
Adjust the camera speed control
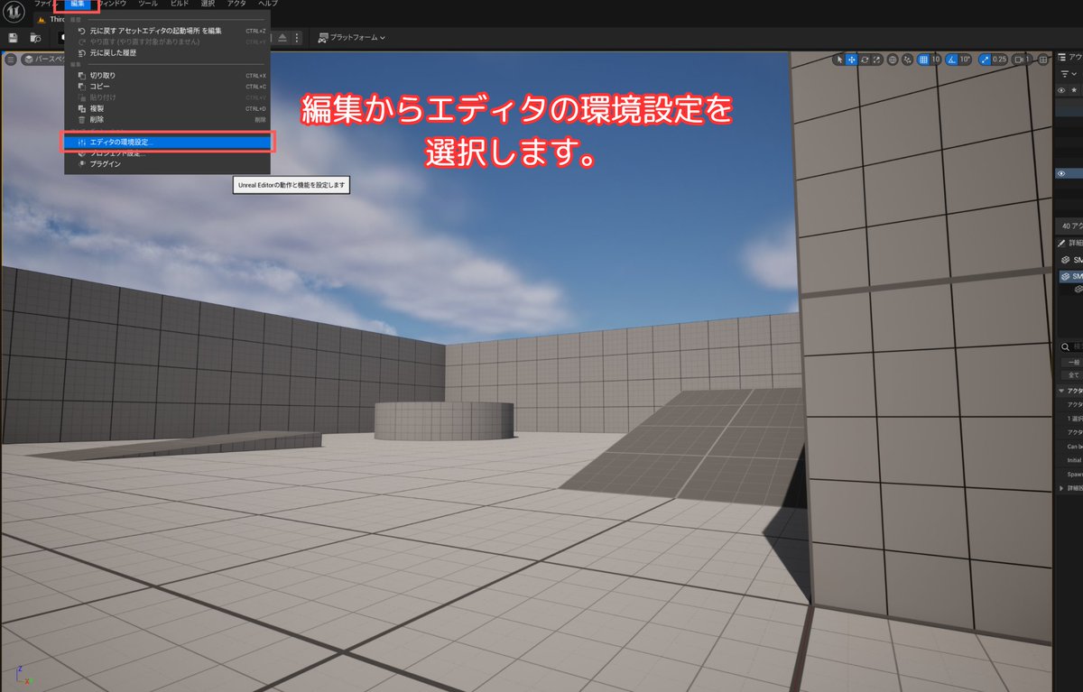coord(1020,60)
